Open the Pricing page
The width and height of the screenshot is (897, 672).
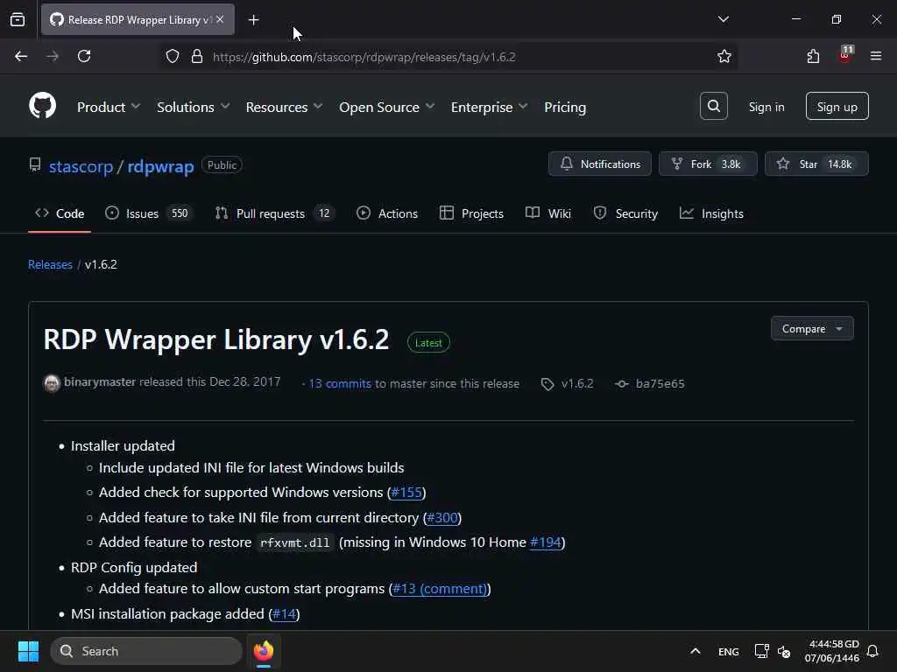565,107
